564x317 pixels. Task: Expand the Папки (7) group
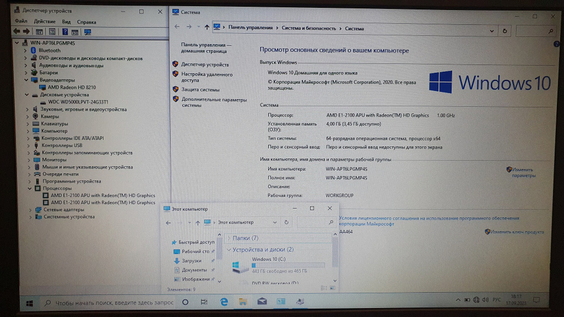pyautogui.click(x=229, y=238)
